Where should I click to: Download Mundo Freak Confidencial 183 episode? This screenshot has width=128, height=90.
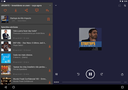(x=50, y=82)
